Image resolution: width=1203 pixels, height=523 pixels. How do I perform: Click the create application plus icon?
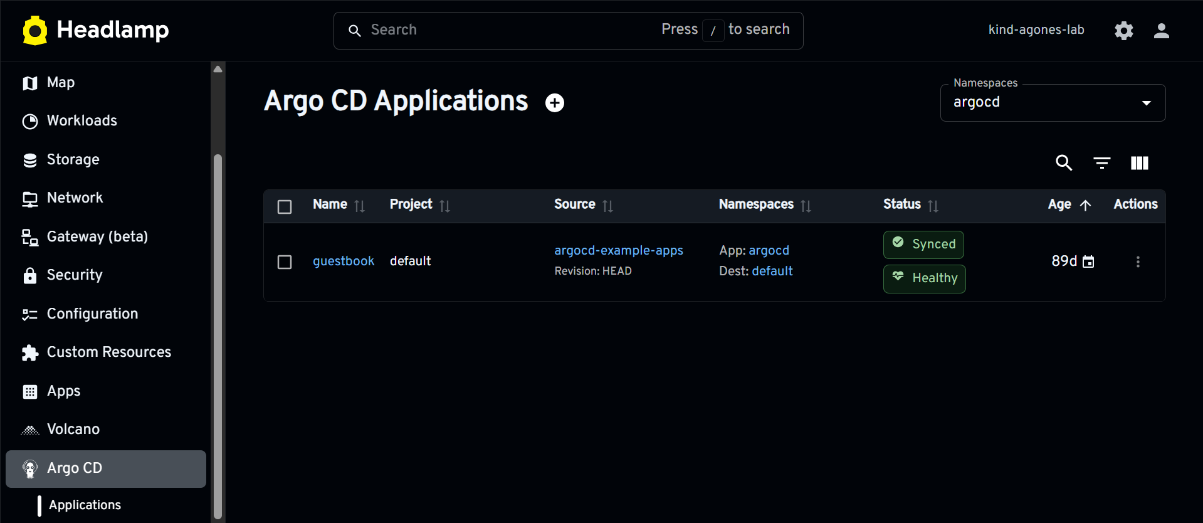click(555, 102)
